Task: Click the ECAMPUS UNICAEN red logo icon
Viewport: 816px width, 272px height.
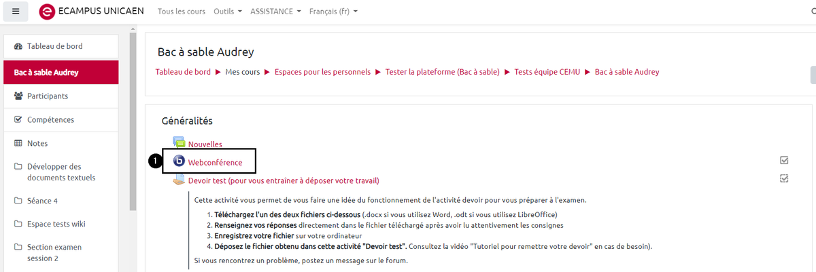Action: click(x=47, y=12)
